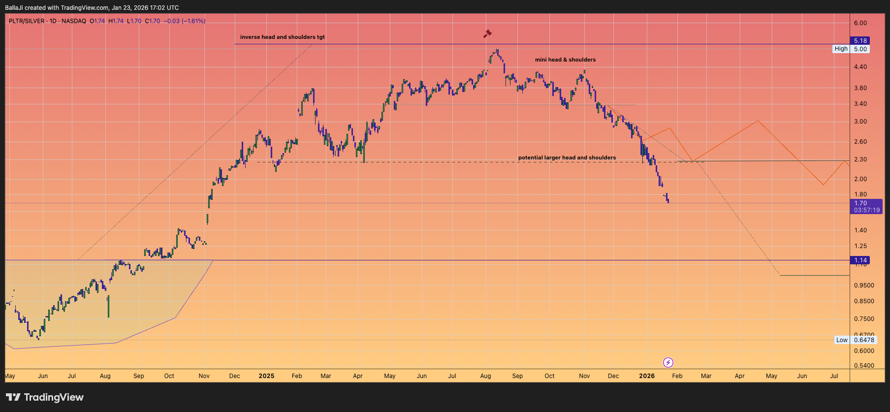
Task: Click the L1.70 low value in the legend
Action: pyautogui.click(x=134, y=21)
